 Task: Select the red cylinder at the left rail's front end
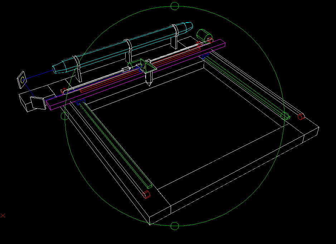click(146, 195)
